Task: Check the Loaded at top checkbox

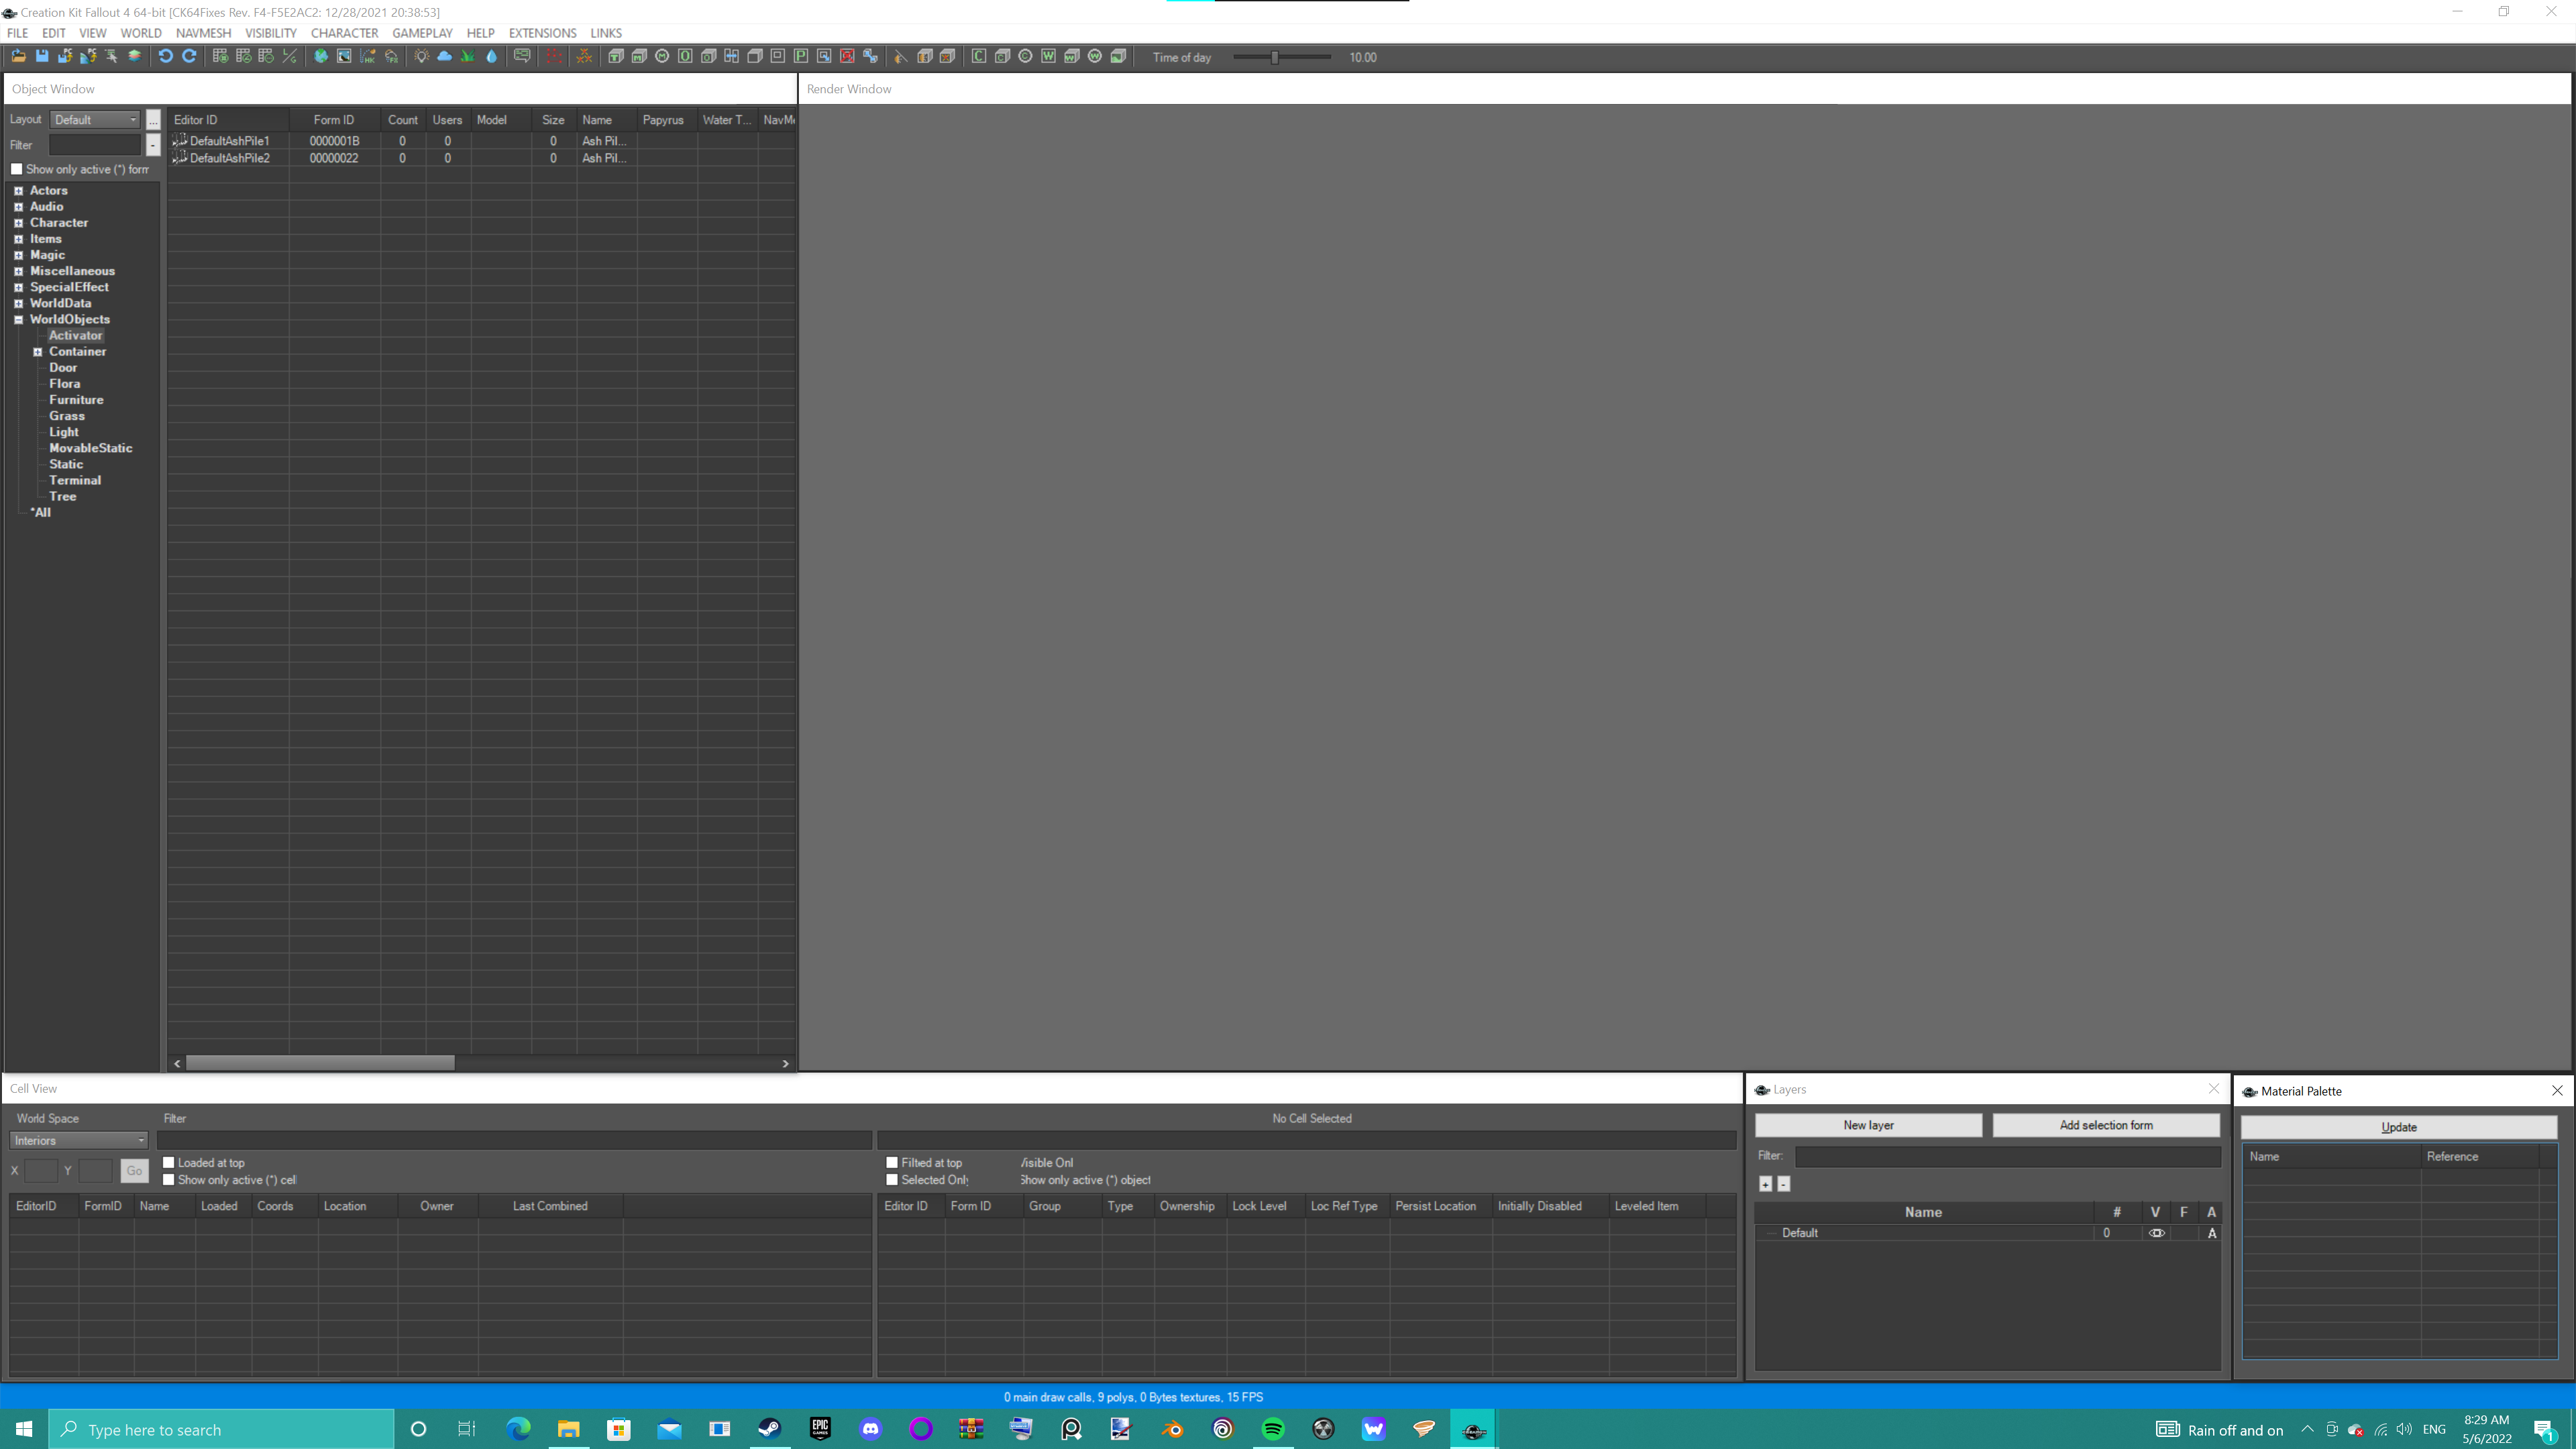Action: [169, 1162]
